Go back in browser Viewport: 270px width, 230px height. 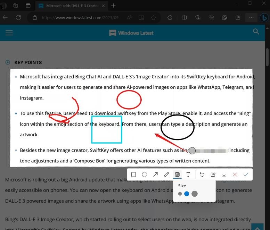[5, 18]
